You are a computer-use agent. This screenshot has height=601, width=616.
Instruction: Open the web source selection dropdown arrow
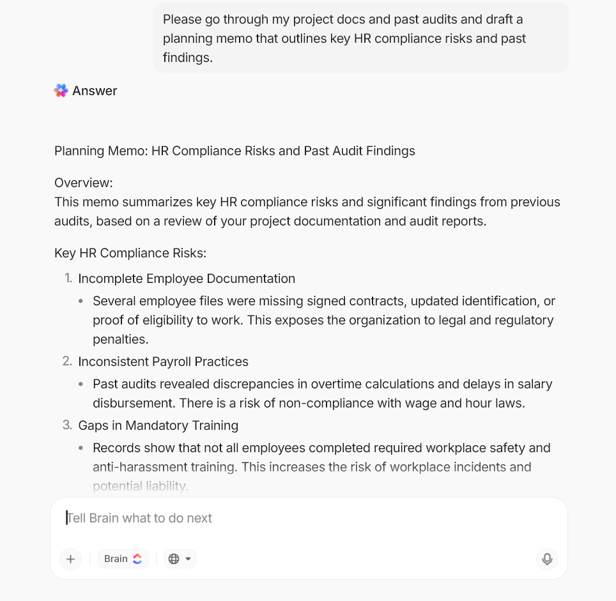187,558
